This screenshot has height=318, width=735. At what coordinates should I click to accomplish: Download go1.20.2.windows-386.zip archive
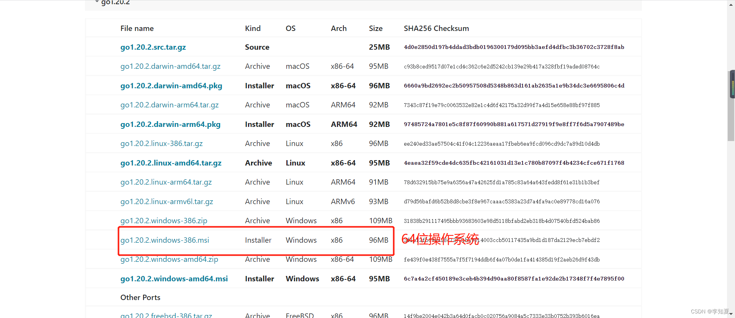click(x=164, y=221)
